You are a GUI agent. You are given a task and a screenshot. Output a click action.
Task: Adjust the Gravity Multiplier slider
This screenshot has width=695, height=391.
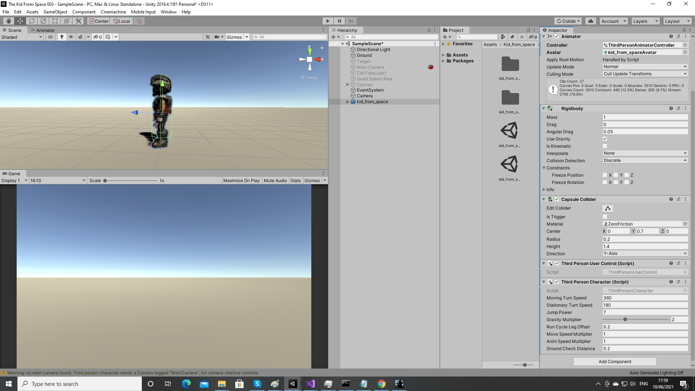point(625,319)
